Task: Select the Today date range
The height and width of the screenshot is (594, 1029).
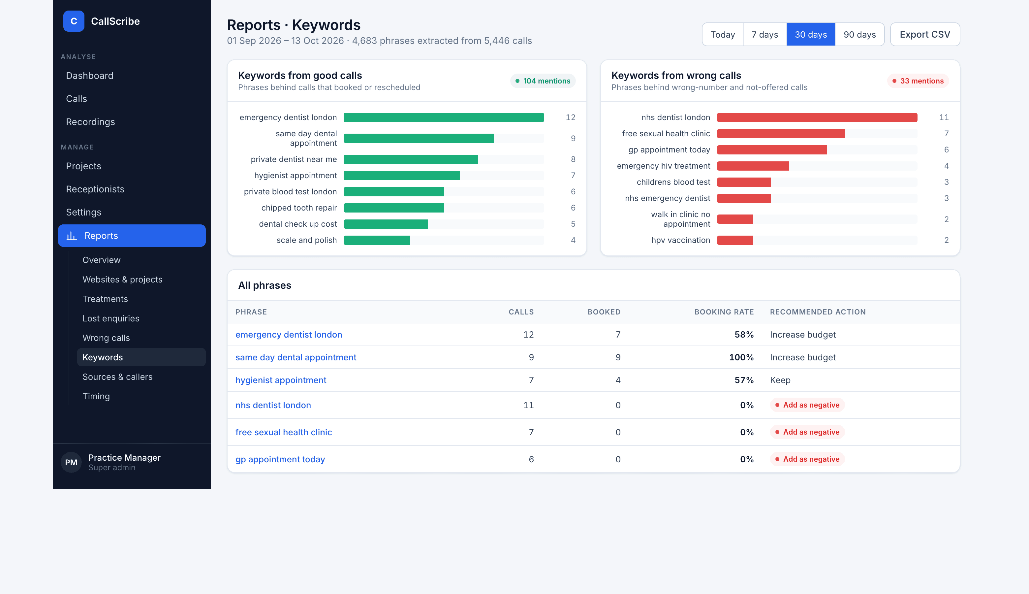Action: [723, 35]
